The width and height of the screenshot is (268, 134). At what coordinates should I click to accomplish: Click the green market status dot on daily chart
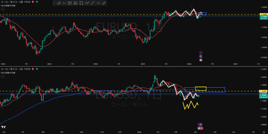(x=37, y=69)
